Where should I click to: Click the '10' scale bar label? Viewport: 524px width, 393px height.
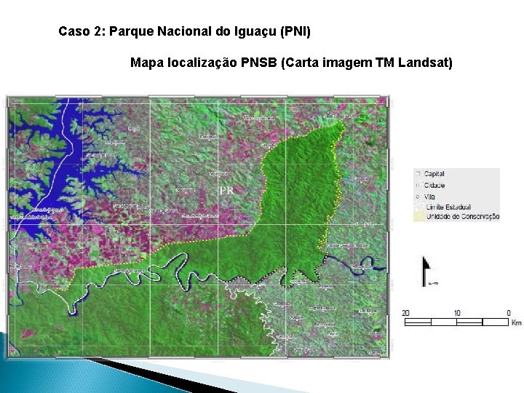pyautogui.click(x=457, y=313)
